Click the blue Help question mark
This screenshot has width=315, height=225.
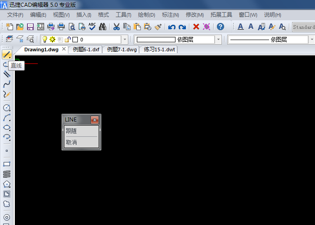point(220,27)
